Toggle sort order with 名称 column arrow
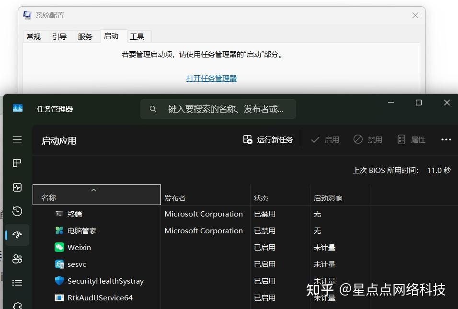458x309 pixels. pyautogui.click(x=94, y=190)
